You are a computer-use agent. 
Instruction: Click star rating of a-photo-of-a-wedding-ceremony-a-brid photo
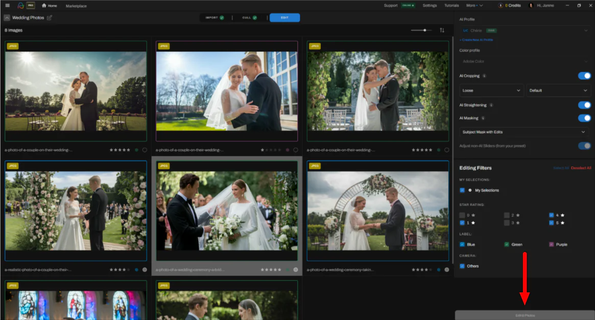tap(271, 270)
